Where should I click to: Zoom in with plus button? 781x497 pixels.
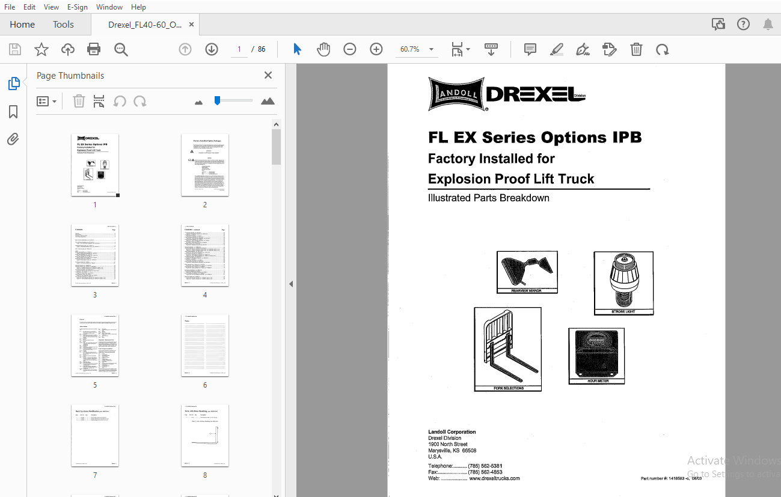click(376, 49)
